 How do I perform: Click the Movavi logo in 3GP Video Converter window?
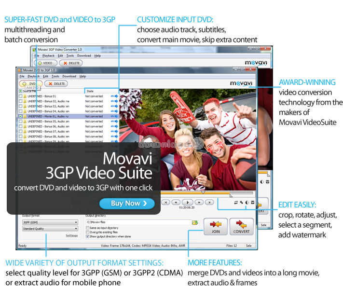[256, 63]
